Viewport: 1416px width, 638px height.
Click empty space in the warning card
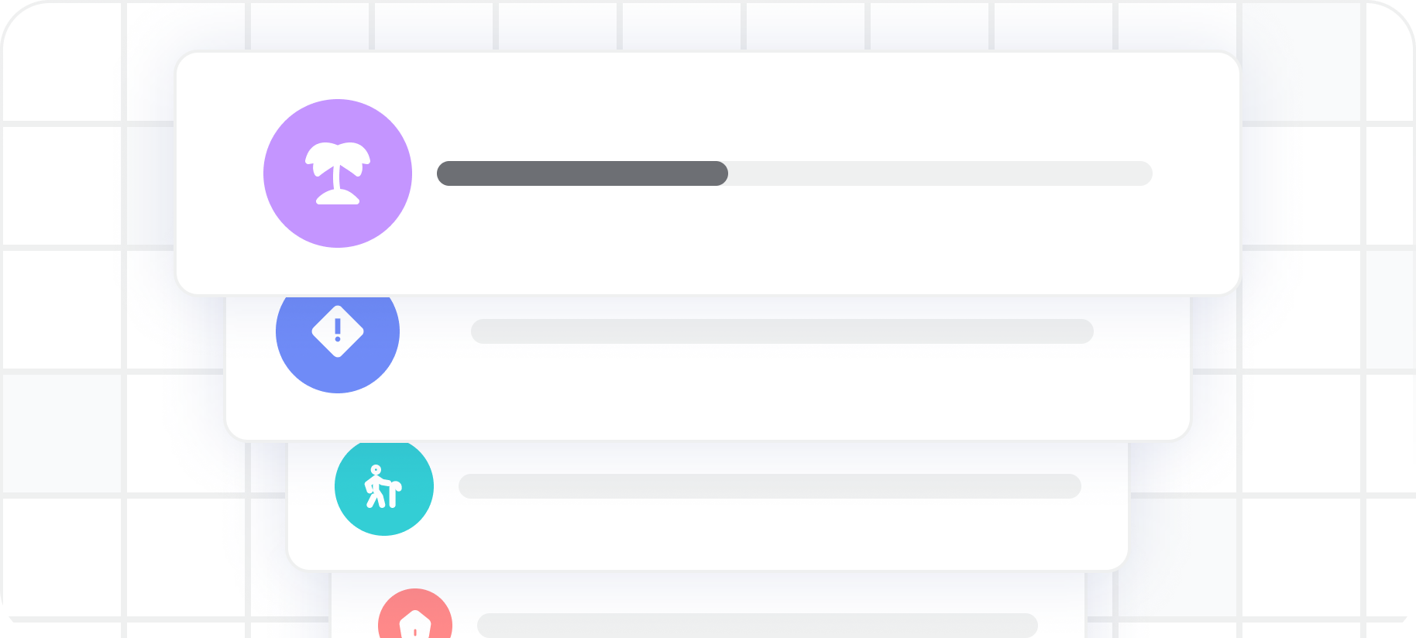(775, 395)
